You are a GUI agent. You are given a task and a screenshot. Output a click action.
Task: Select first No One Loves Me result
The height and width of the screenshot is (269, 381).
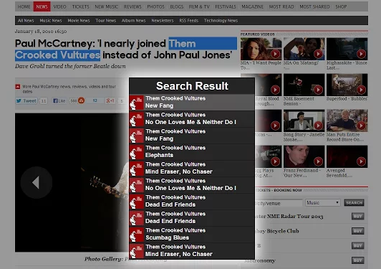click(x=192, y=118)
